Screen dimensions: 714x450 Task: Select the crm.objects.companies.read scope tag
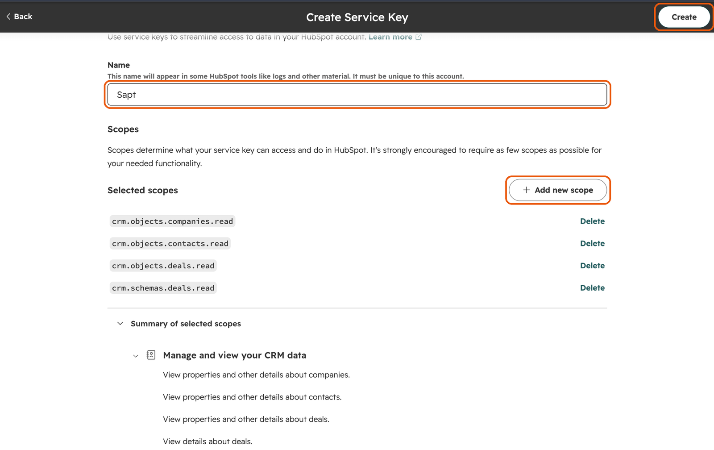point(172,221)
